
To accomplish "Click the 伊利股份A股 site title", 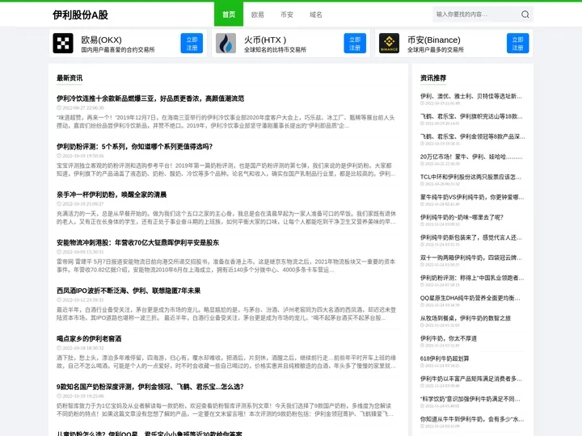I will [80, 15].
